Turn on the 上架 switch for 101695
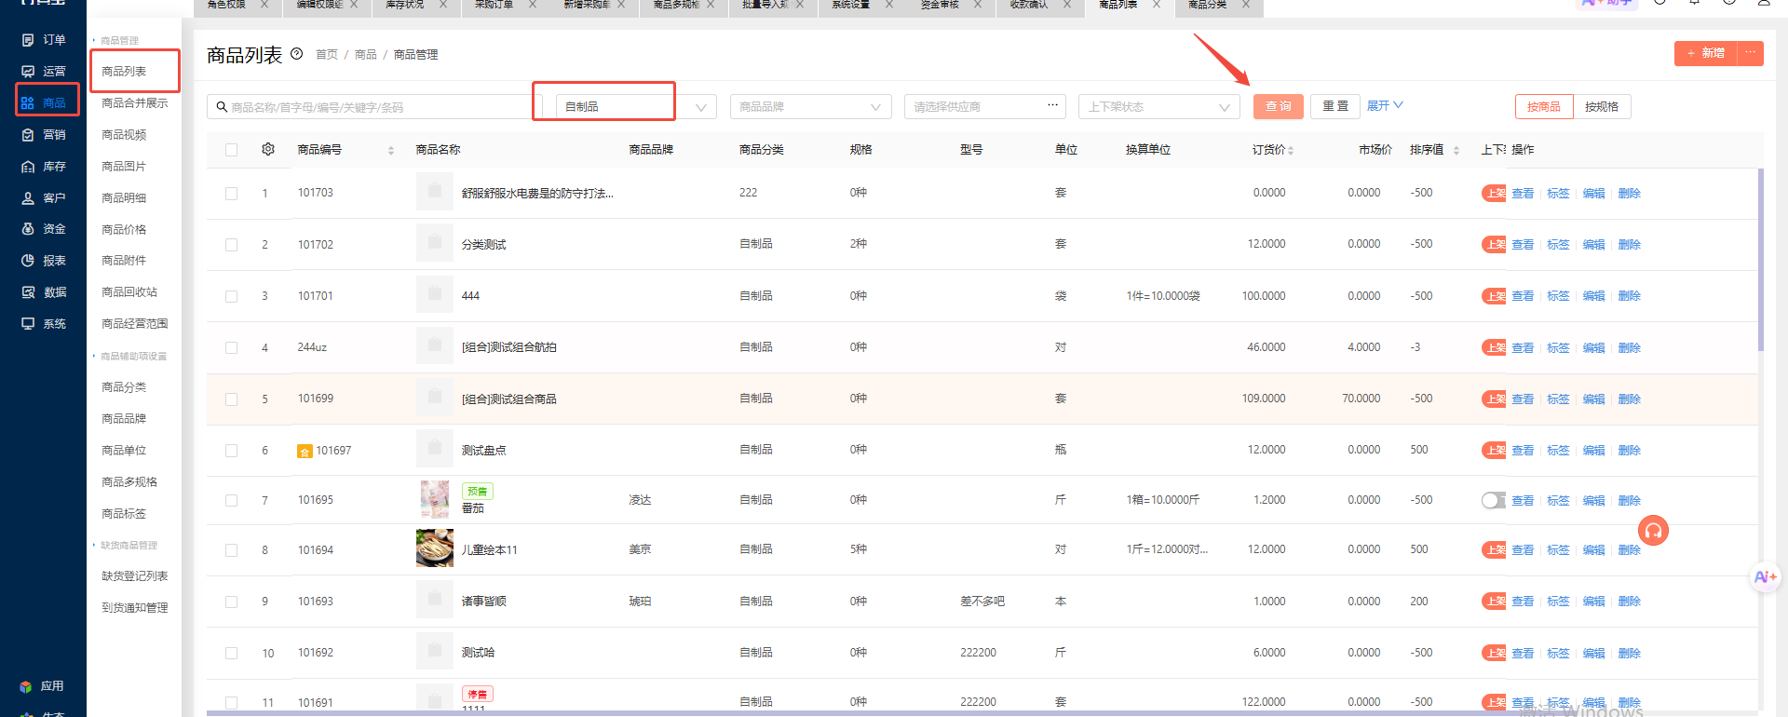The image size is (1788, 717). (x=1494, y=500)
